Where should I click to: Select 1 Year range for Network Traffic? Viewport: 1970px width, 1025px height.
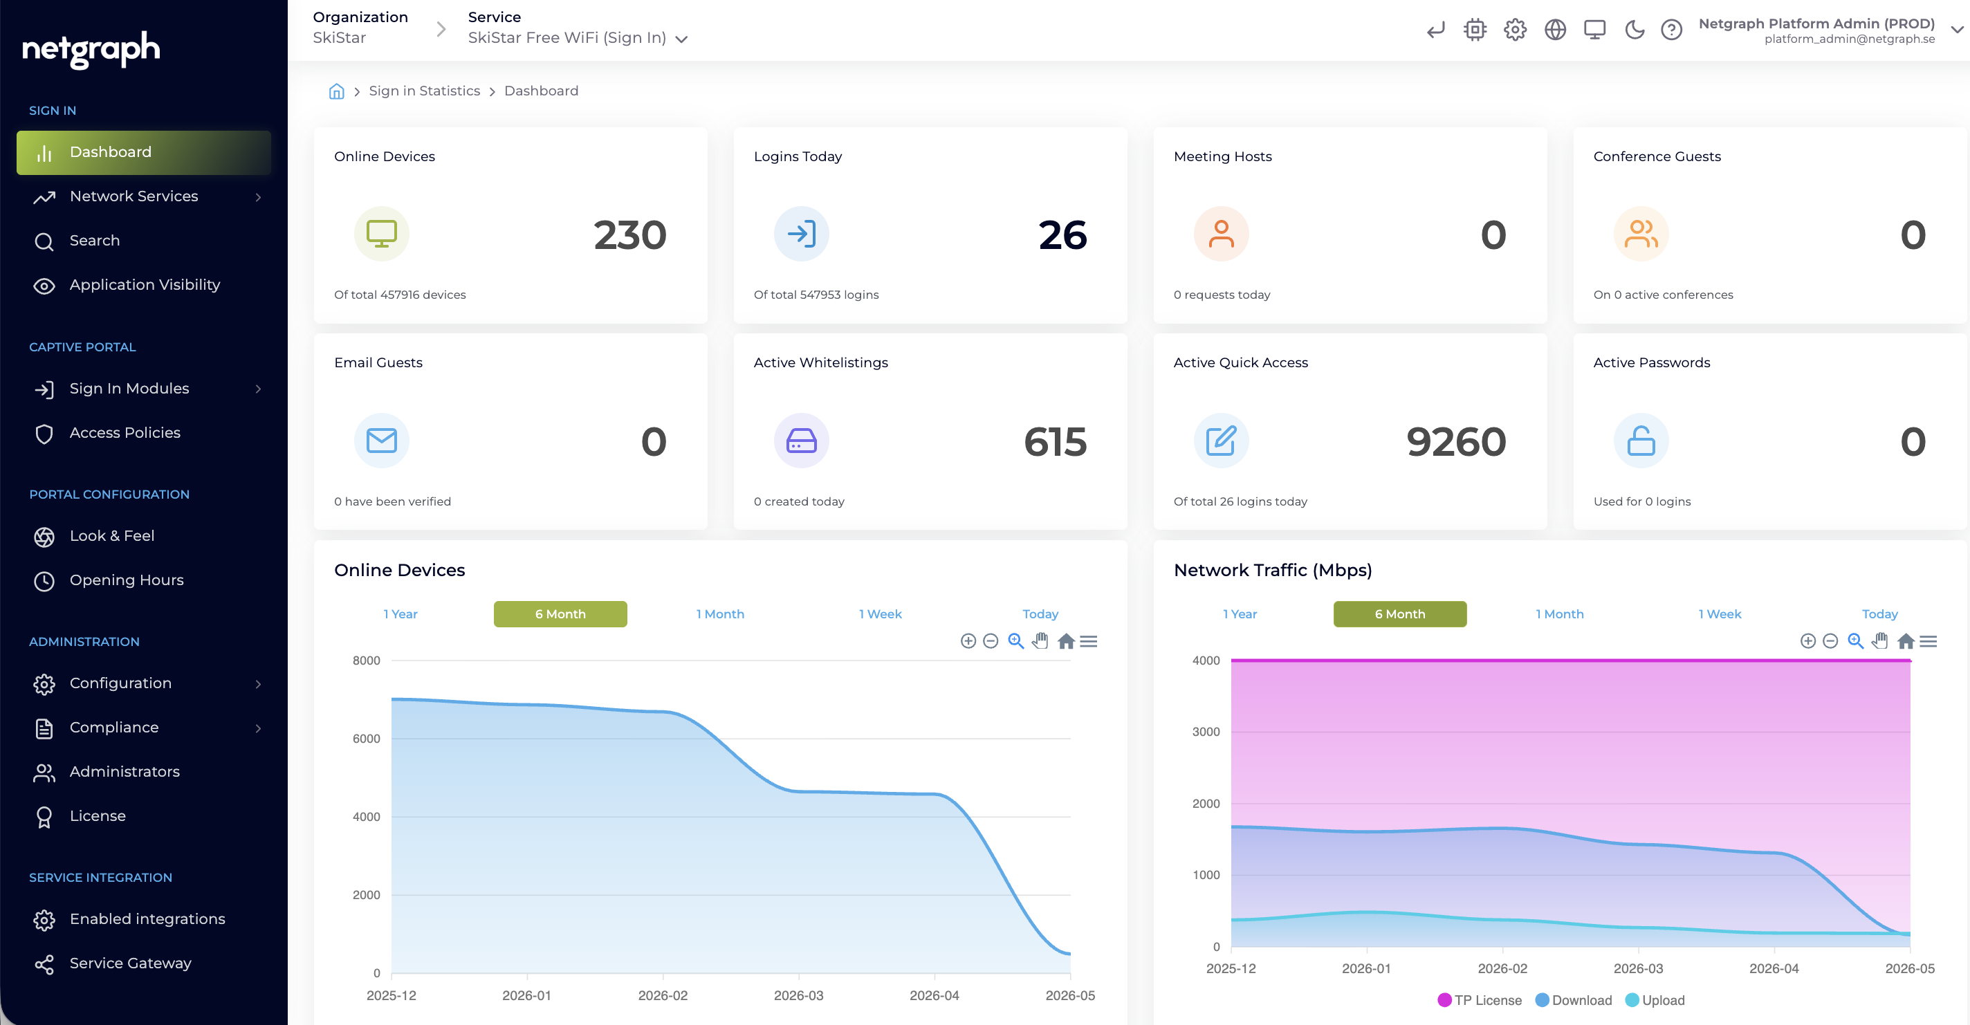coord(1240,614)
